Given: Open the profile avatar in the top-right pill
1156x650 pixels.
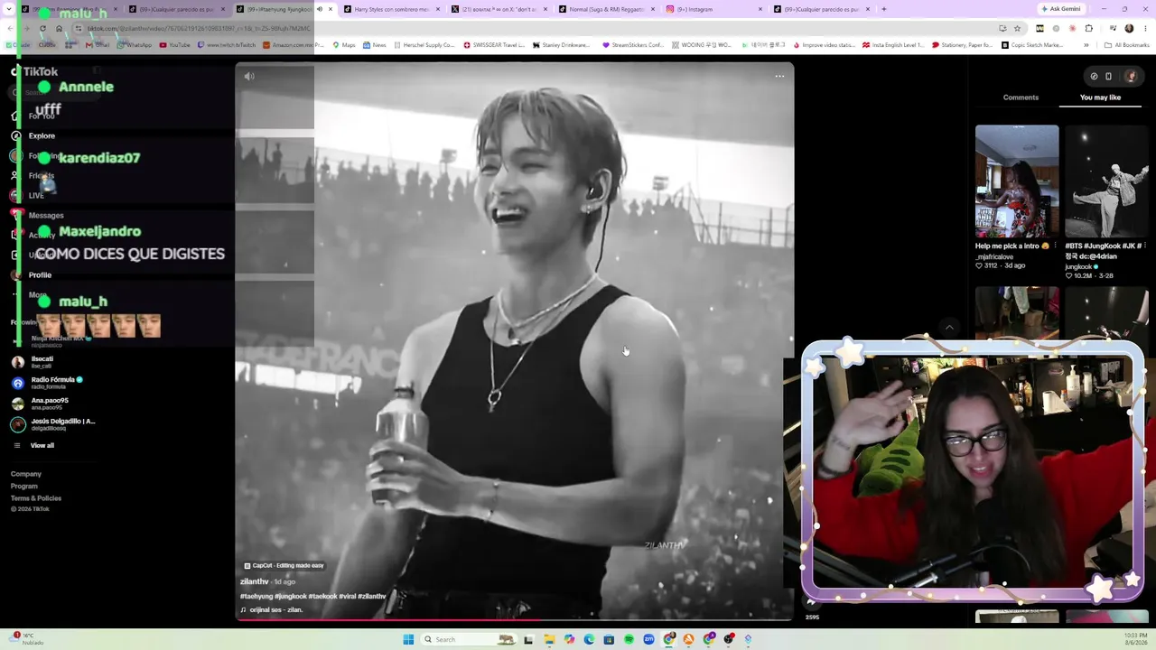Looking at the screenshot, I should click(x=1130, y=77).
